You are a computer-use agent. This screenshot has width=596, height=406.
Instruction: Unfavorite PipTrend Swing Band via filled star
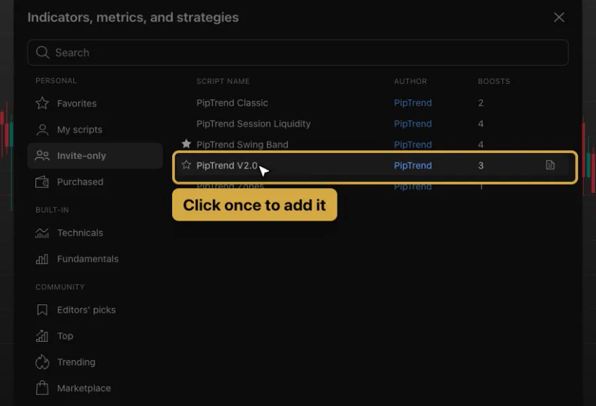186,144
